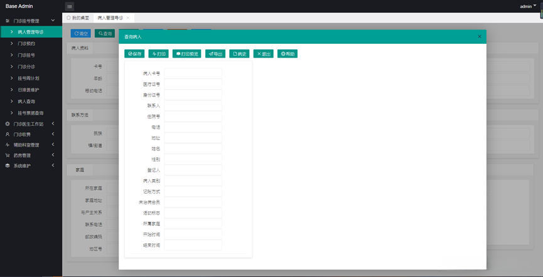
Task: Click the blue 清空 button behind the dialog
Action: coord(81,34)
